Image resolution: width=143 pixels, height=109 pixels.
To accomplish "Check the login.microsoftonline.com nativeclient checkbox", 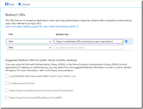I will pyautogui.click(x=7, y=90).
